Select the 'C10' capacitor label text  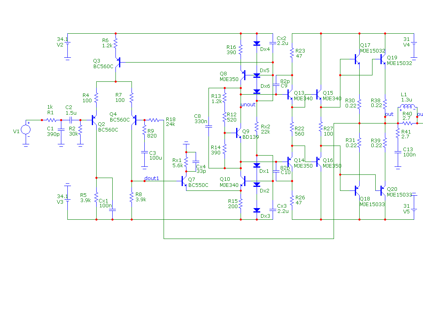(x=286, y=172)
